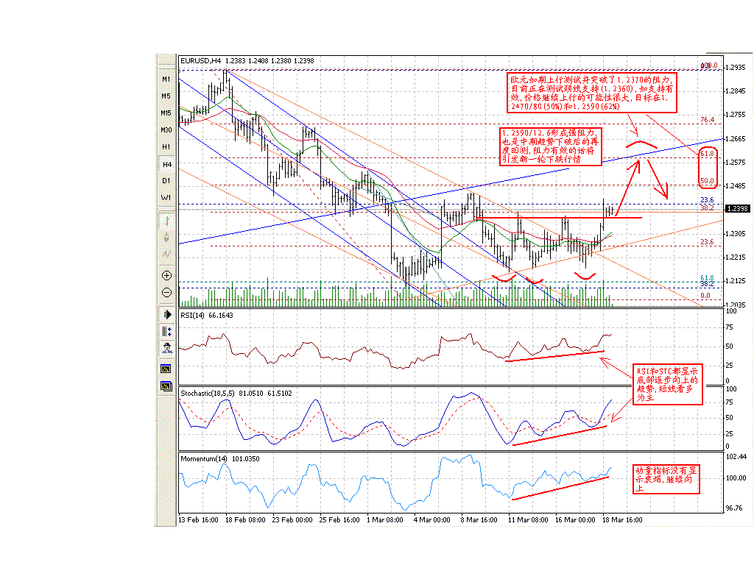Switch chart to M1 timeframe

166,79
